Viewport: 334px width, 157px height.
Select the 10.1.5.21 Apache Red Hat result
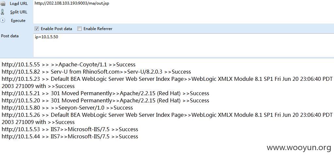(105, 93)
